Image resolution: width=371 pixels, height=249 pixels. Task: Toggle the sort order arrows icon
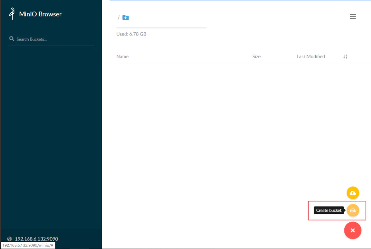coord(345,57)
